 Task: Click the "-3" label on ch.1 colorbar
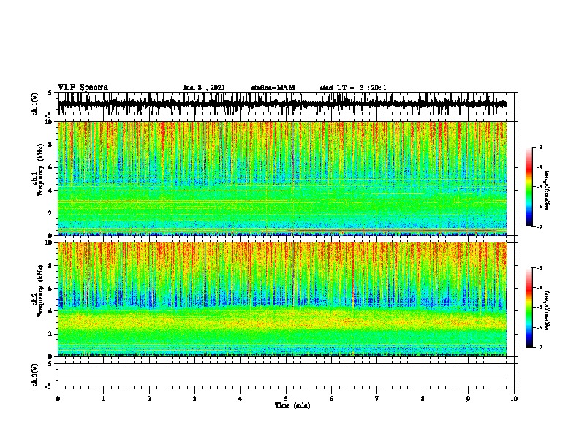(540, 147)
